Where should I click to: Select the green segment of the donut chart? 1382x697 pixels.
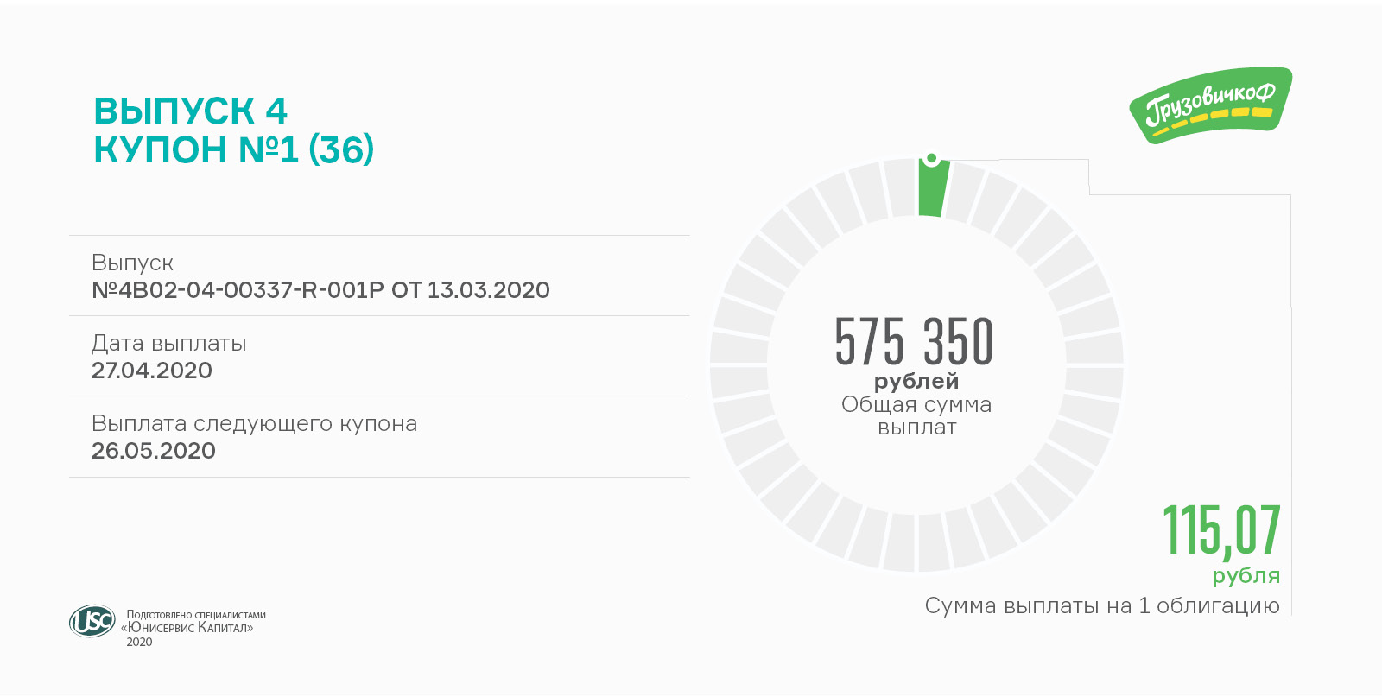(x=932, y=190)
